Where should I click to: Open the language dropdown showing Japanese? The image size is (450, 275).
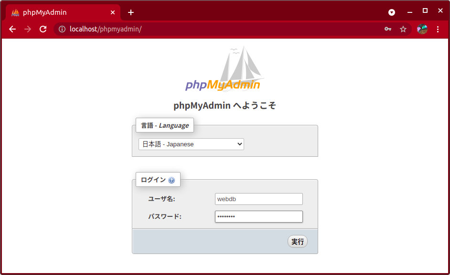(191, 144)
